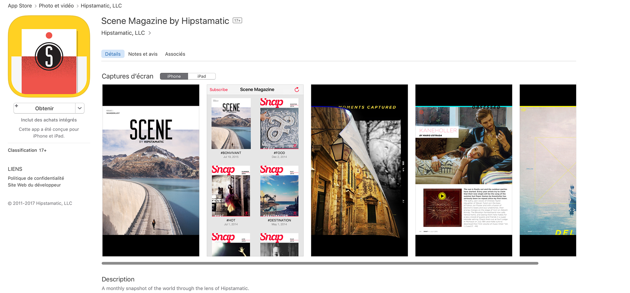The height and width of the screenshot is (293, 630).
Task: Click the 17+ age rating badge
Action: [237, 20]
